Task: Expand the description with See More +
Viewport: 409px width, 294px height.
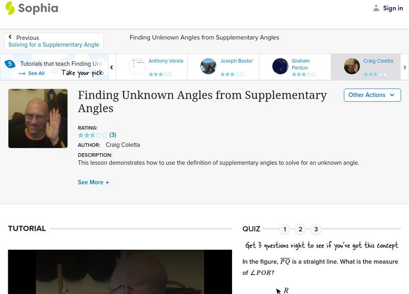Action: point(94,182)
